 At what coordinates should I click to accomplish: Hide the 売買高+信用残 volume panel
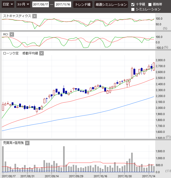tap(27, 143)
